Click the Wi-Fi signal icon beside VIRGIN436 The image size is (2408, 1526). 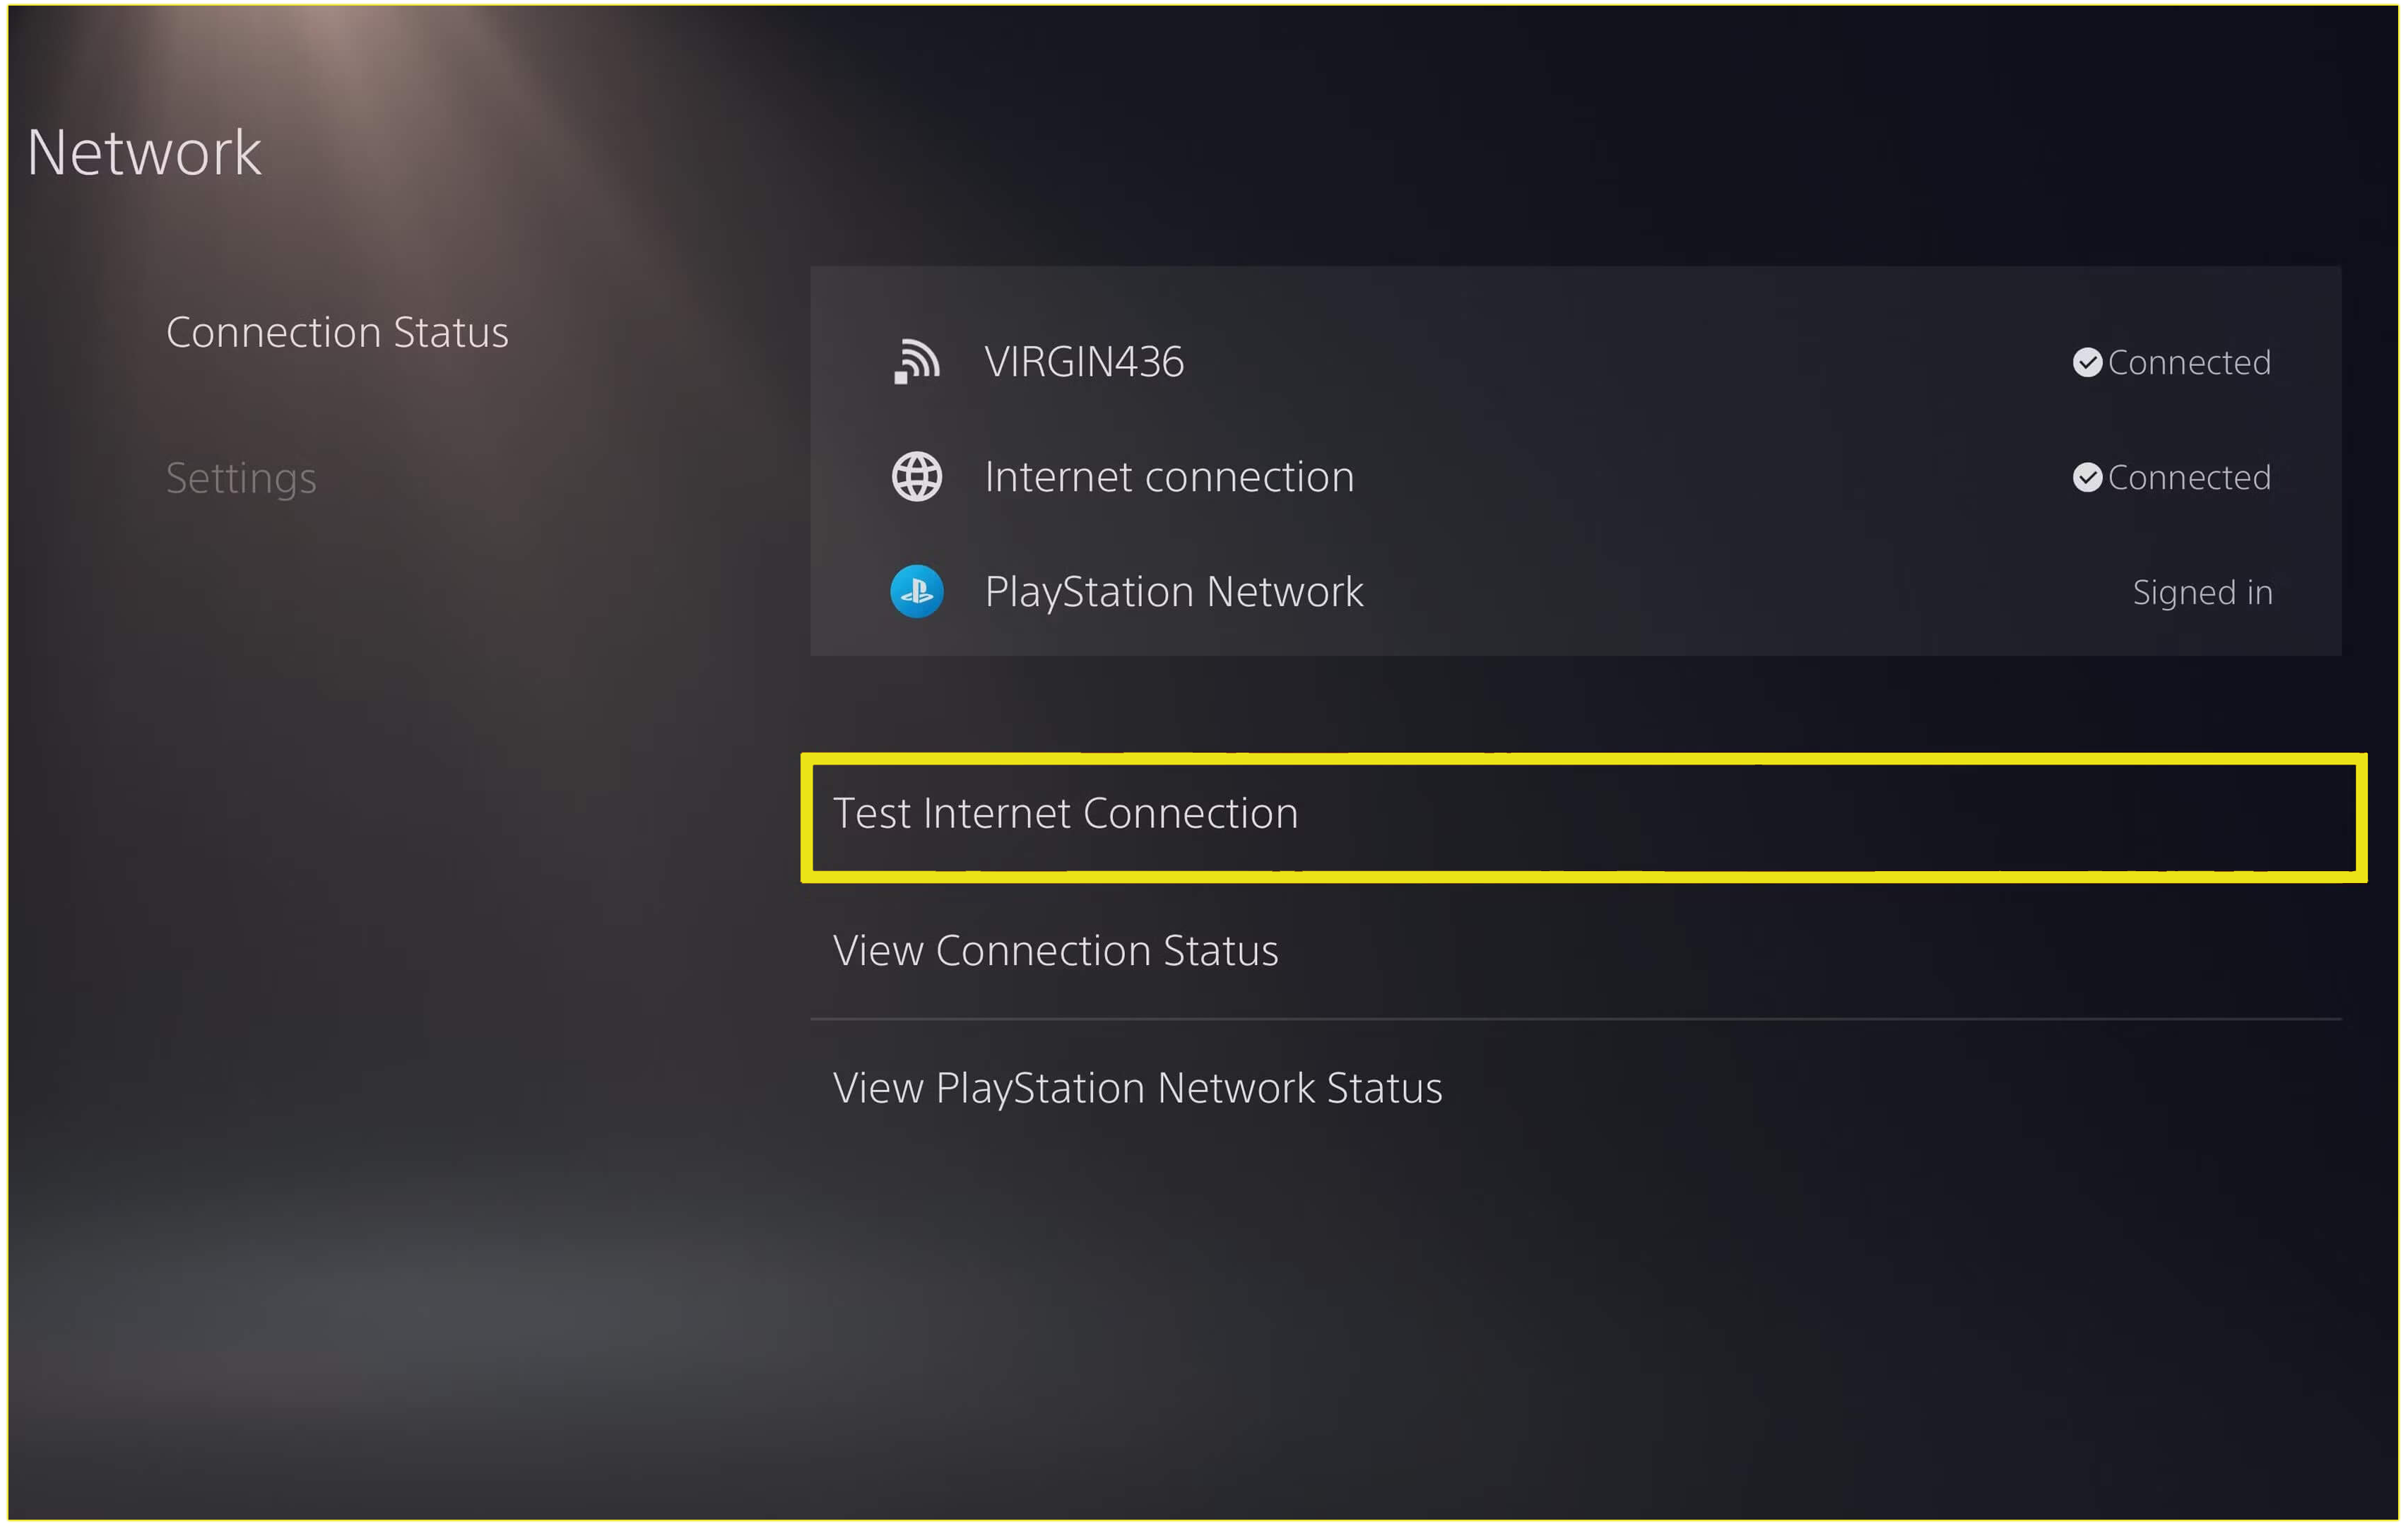[916, 361]
